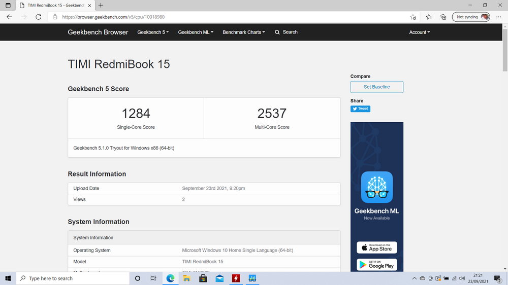The height and width of the screenshot is (285, 508).
Task: Click the TIMI RedmiBook 15 page heading
Action: coord(118,64)
